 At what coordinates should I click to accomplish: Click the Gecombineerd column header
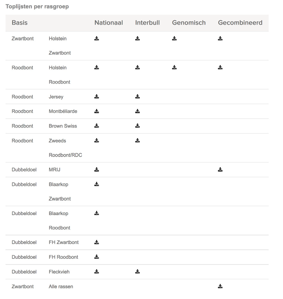[x=240, y=23]
